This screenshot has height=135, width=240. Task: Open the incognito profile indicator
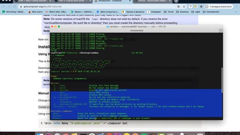[x=219, y=7]
